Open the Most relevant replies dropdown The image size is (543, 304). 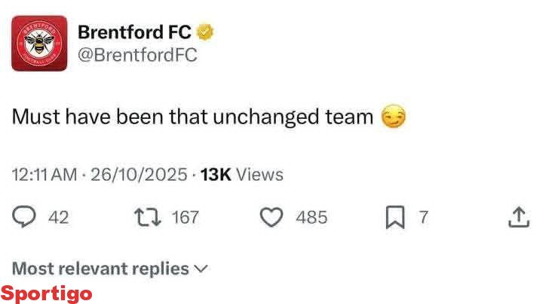pyautogui.click(x=110, y=269)
